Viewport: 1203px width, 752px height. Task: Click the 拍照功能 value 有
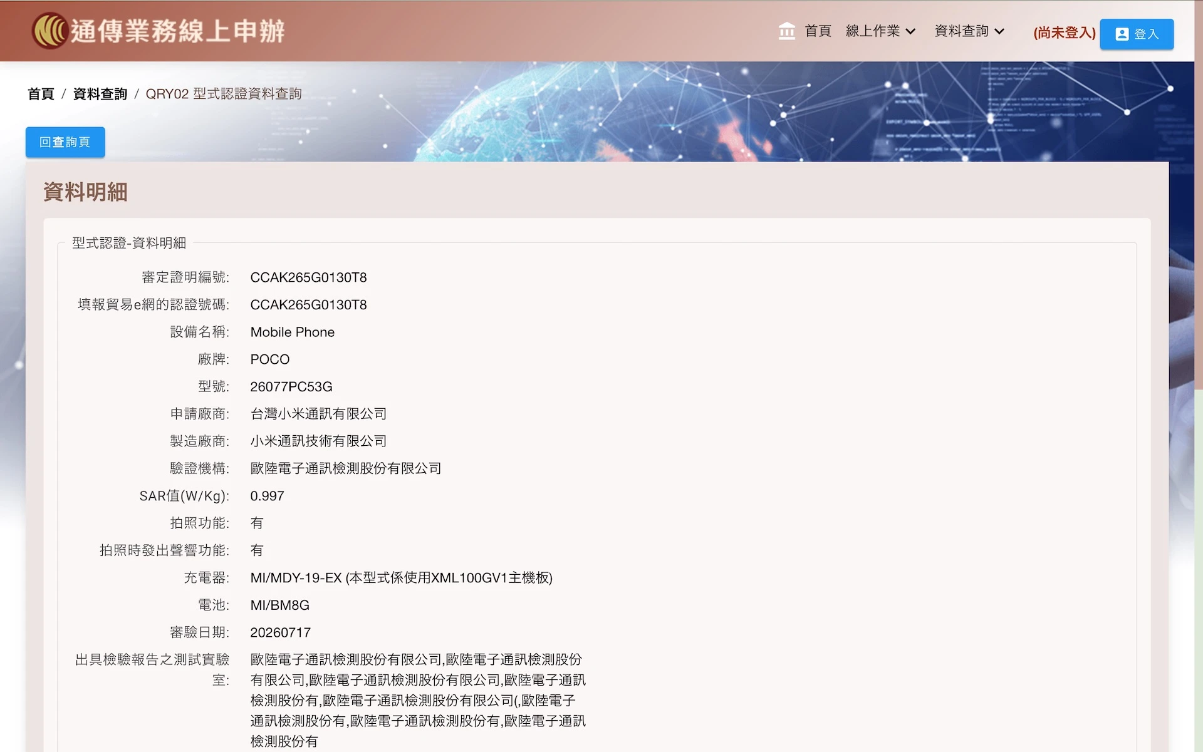tap(257, 523)
